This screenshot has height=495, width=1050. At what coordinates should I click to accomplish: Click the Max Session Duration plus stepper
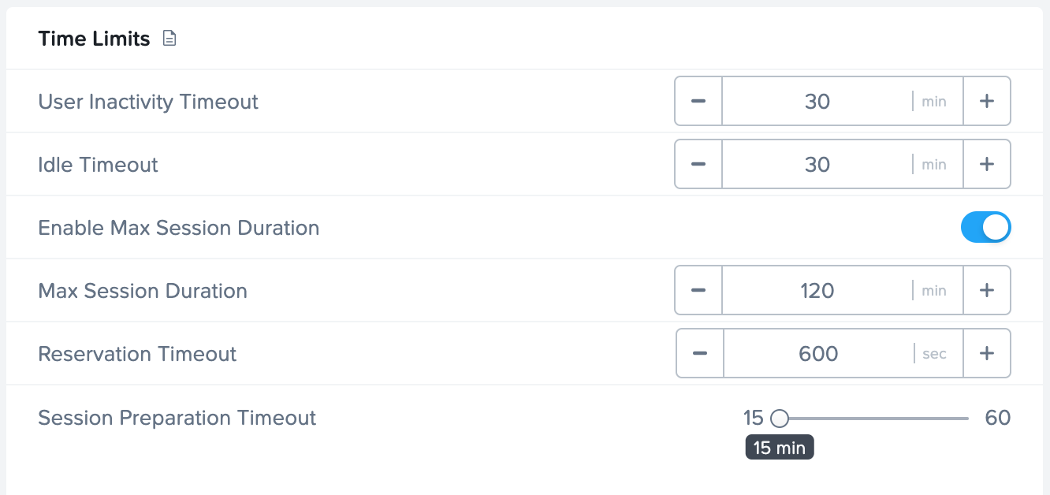point(987,290)
